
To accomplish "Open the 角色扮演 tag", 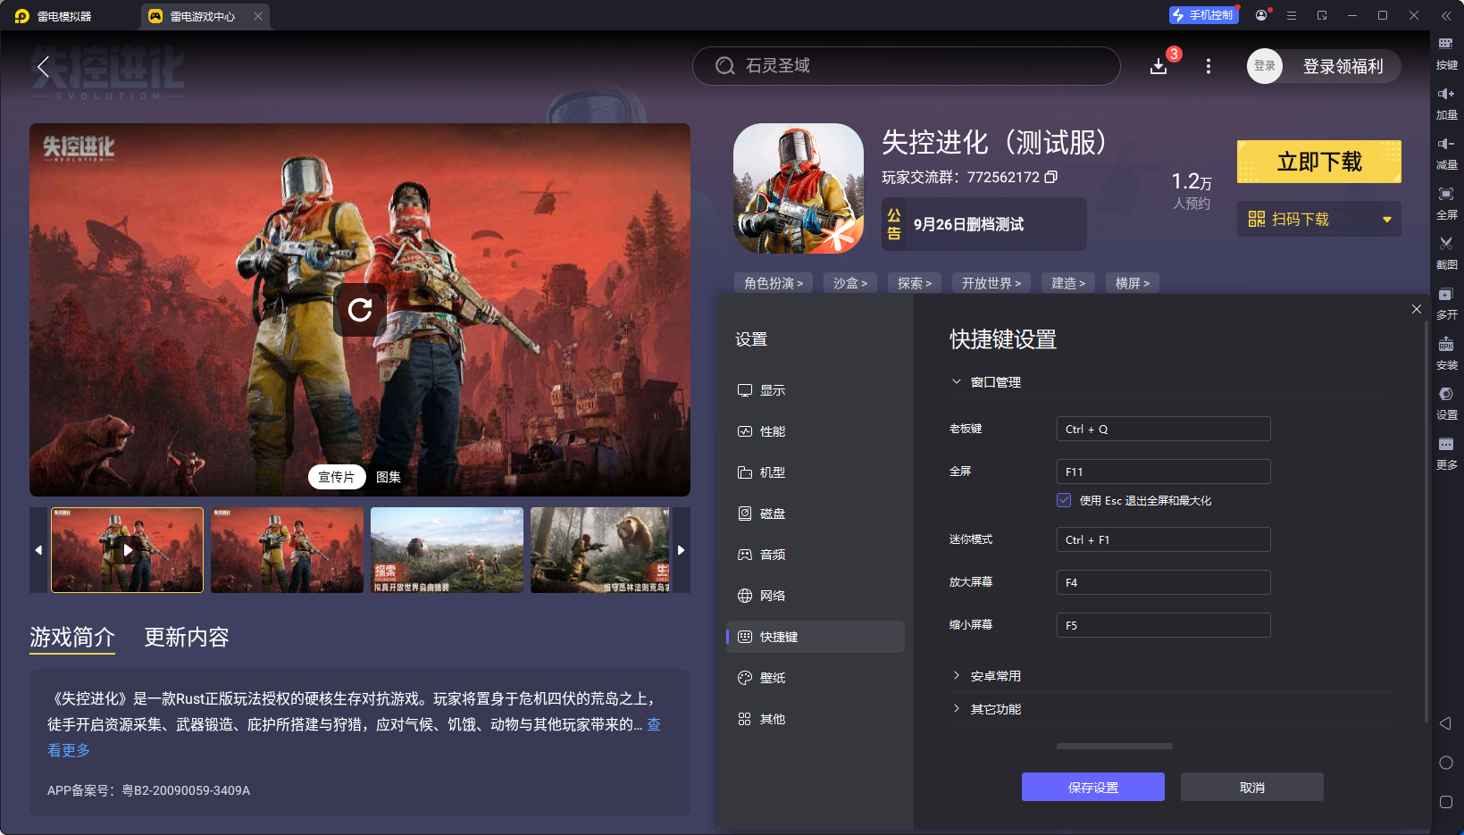I will click(774, 283).
